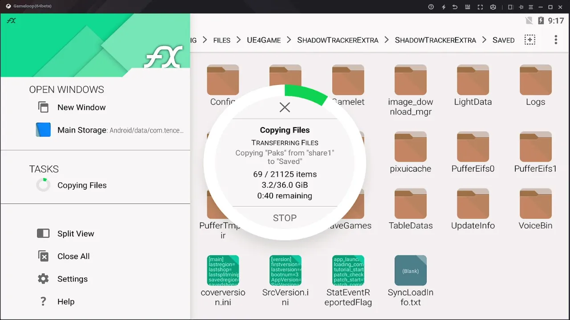Open the three-dot overflow menu
The image size is (570, 320).
pyautogui.click(x=556, y=40)
